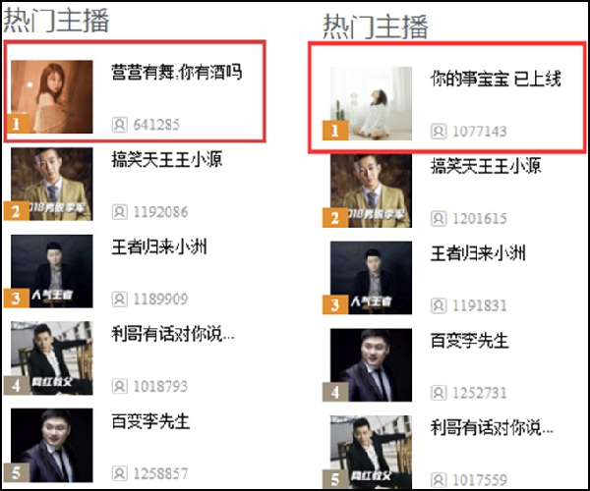Click viewer icon beside 1258857
Screen dimensions: 590x491
(x=119, y=473)
